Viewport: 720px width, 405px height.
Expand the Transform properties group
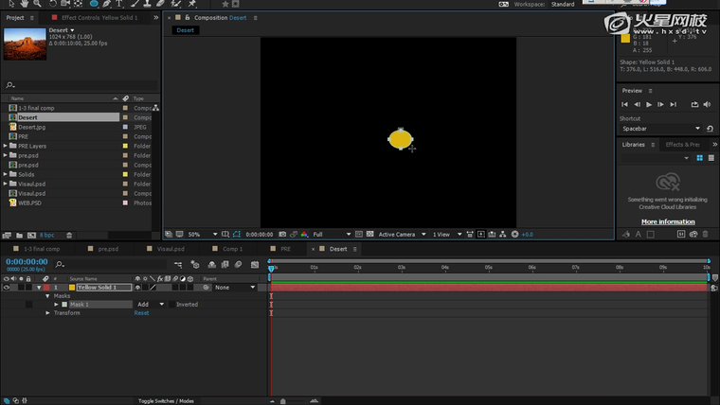[x=47, y=312]
